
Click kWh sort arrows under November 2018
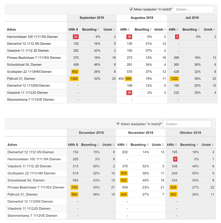(123, 145)
